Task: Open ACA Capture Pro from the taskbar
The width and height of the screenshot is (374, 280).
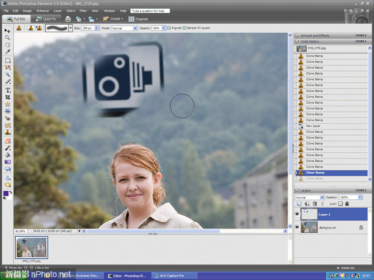Action: pos(174,276)
